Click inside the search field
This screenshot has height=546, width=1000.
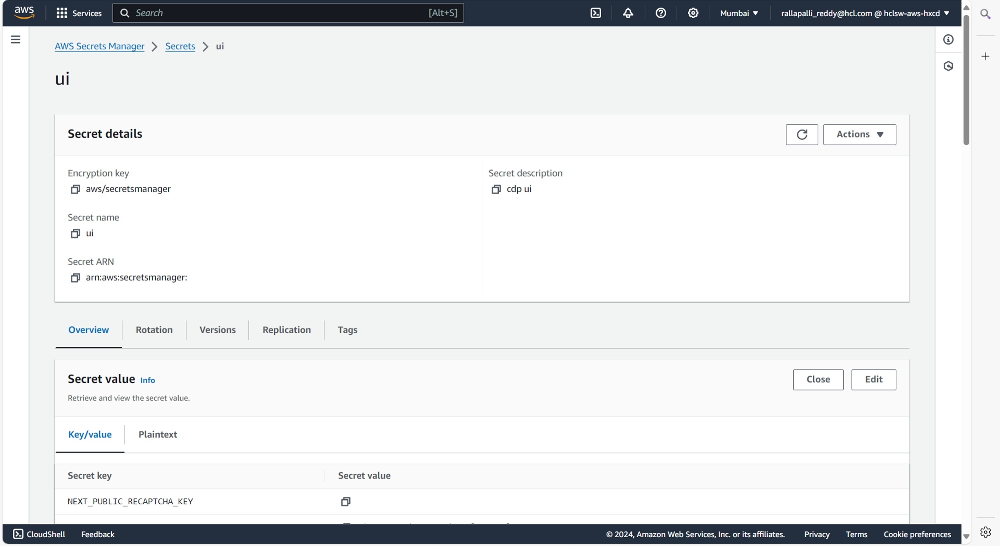272,13
